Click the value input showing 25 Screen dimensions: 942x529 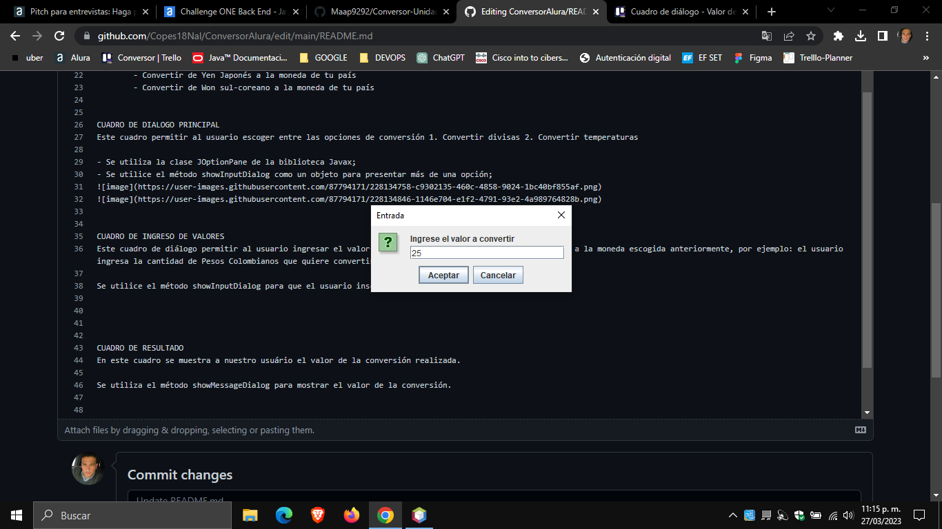[x=487, y=252]
